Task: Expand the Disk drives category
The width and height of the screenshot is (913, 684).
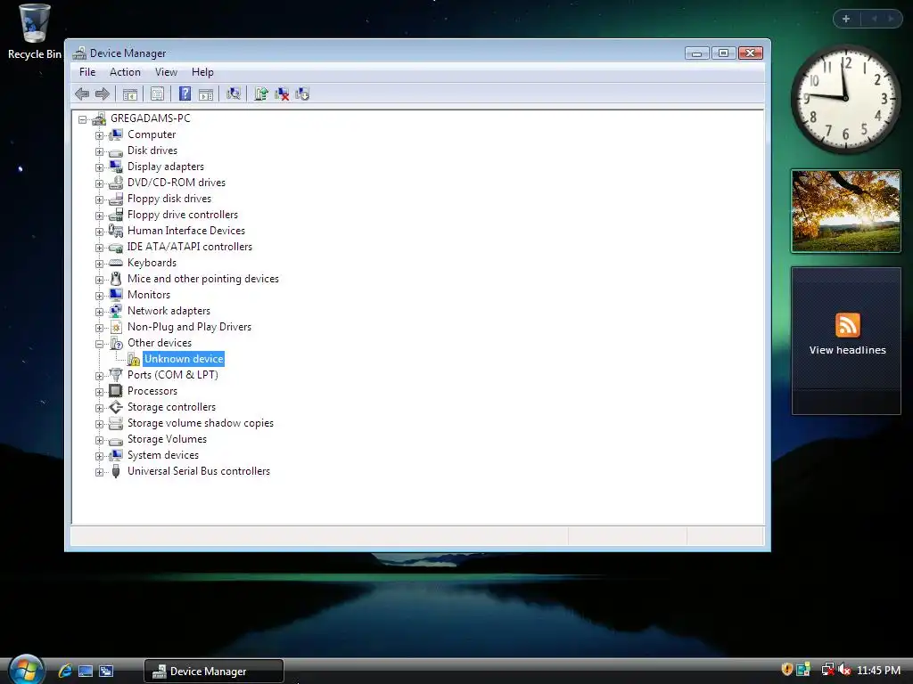Action: click(99, 151)
